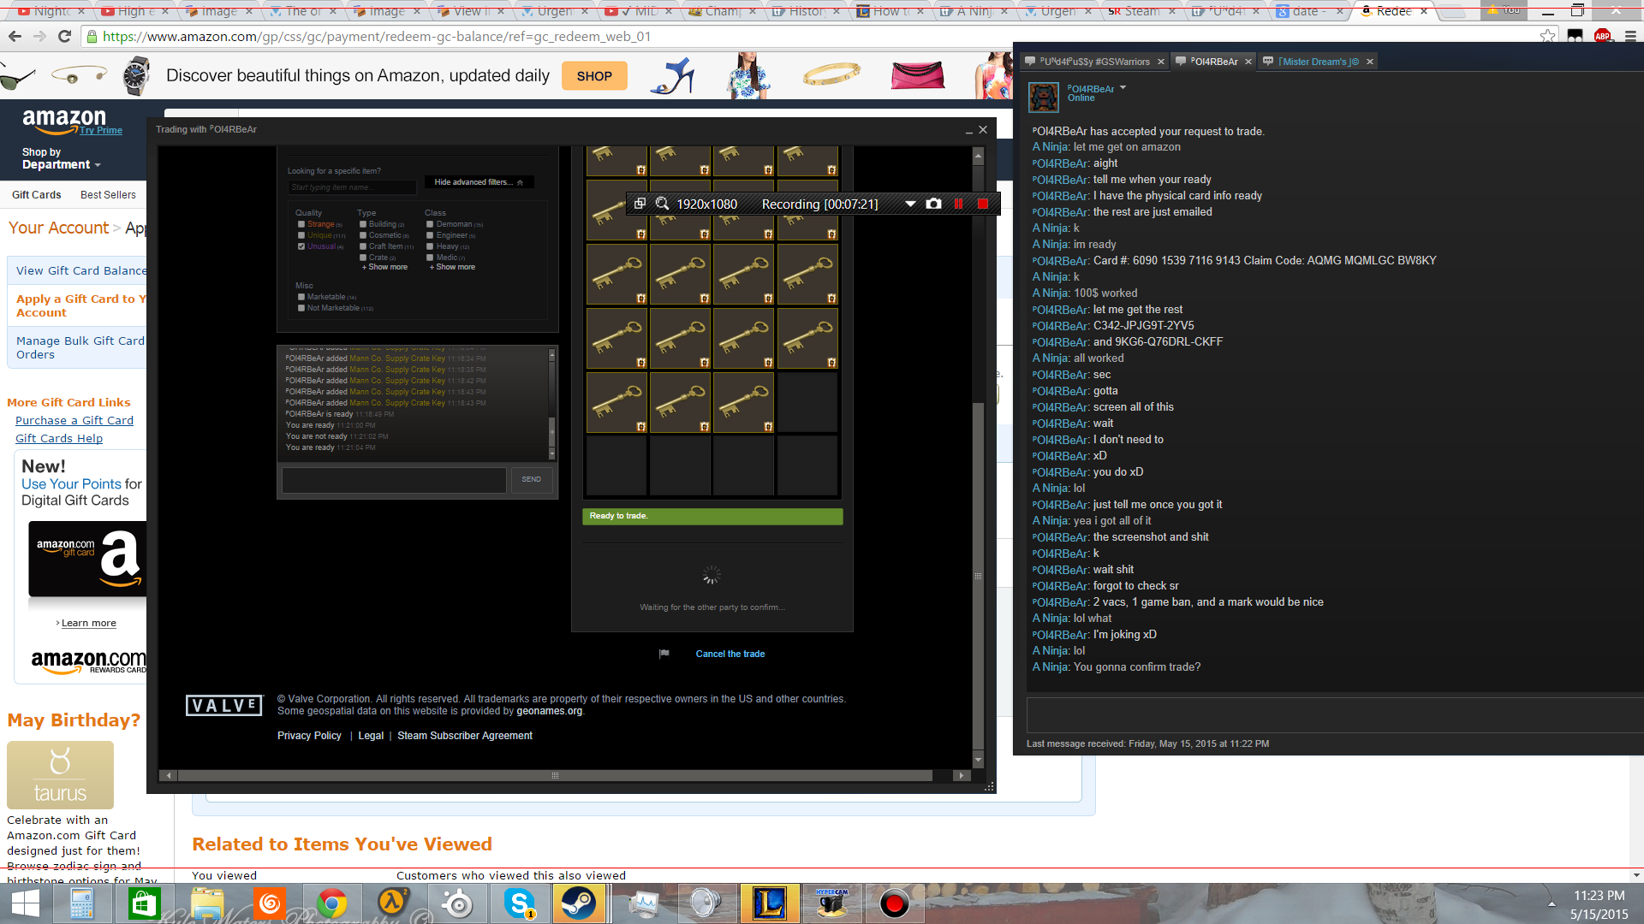Open Skype from the taskbar
The width and height of the screenshot is (1644, 924).
pos(520,903)
